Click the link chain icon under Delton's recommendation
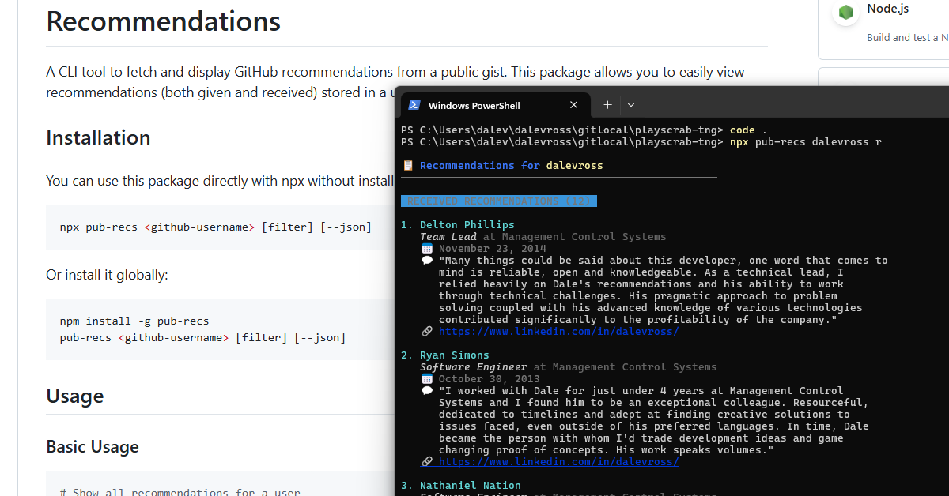The image size is (949, 496). [x=427, y=332]
